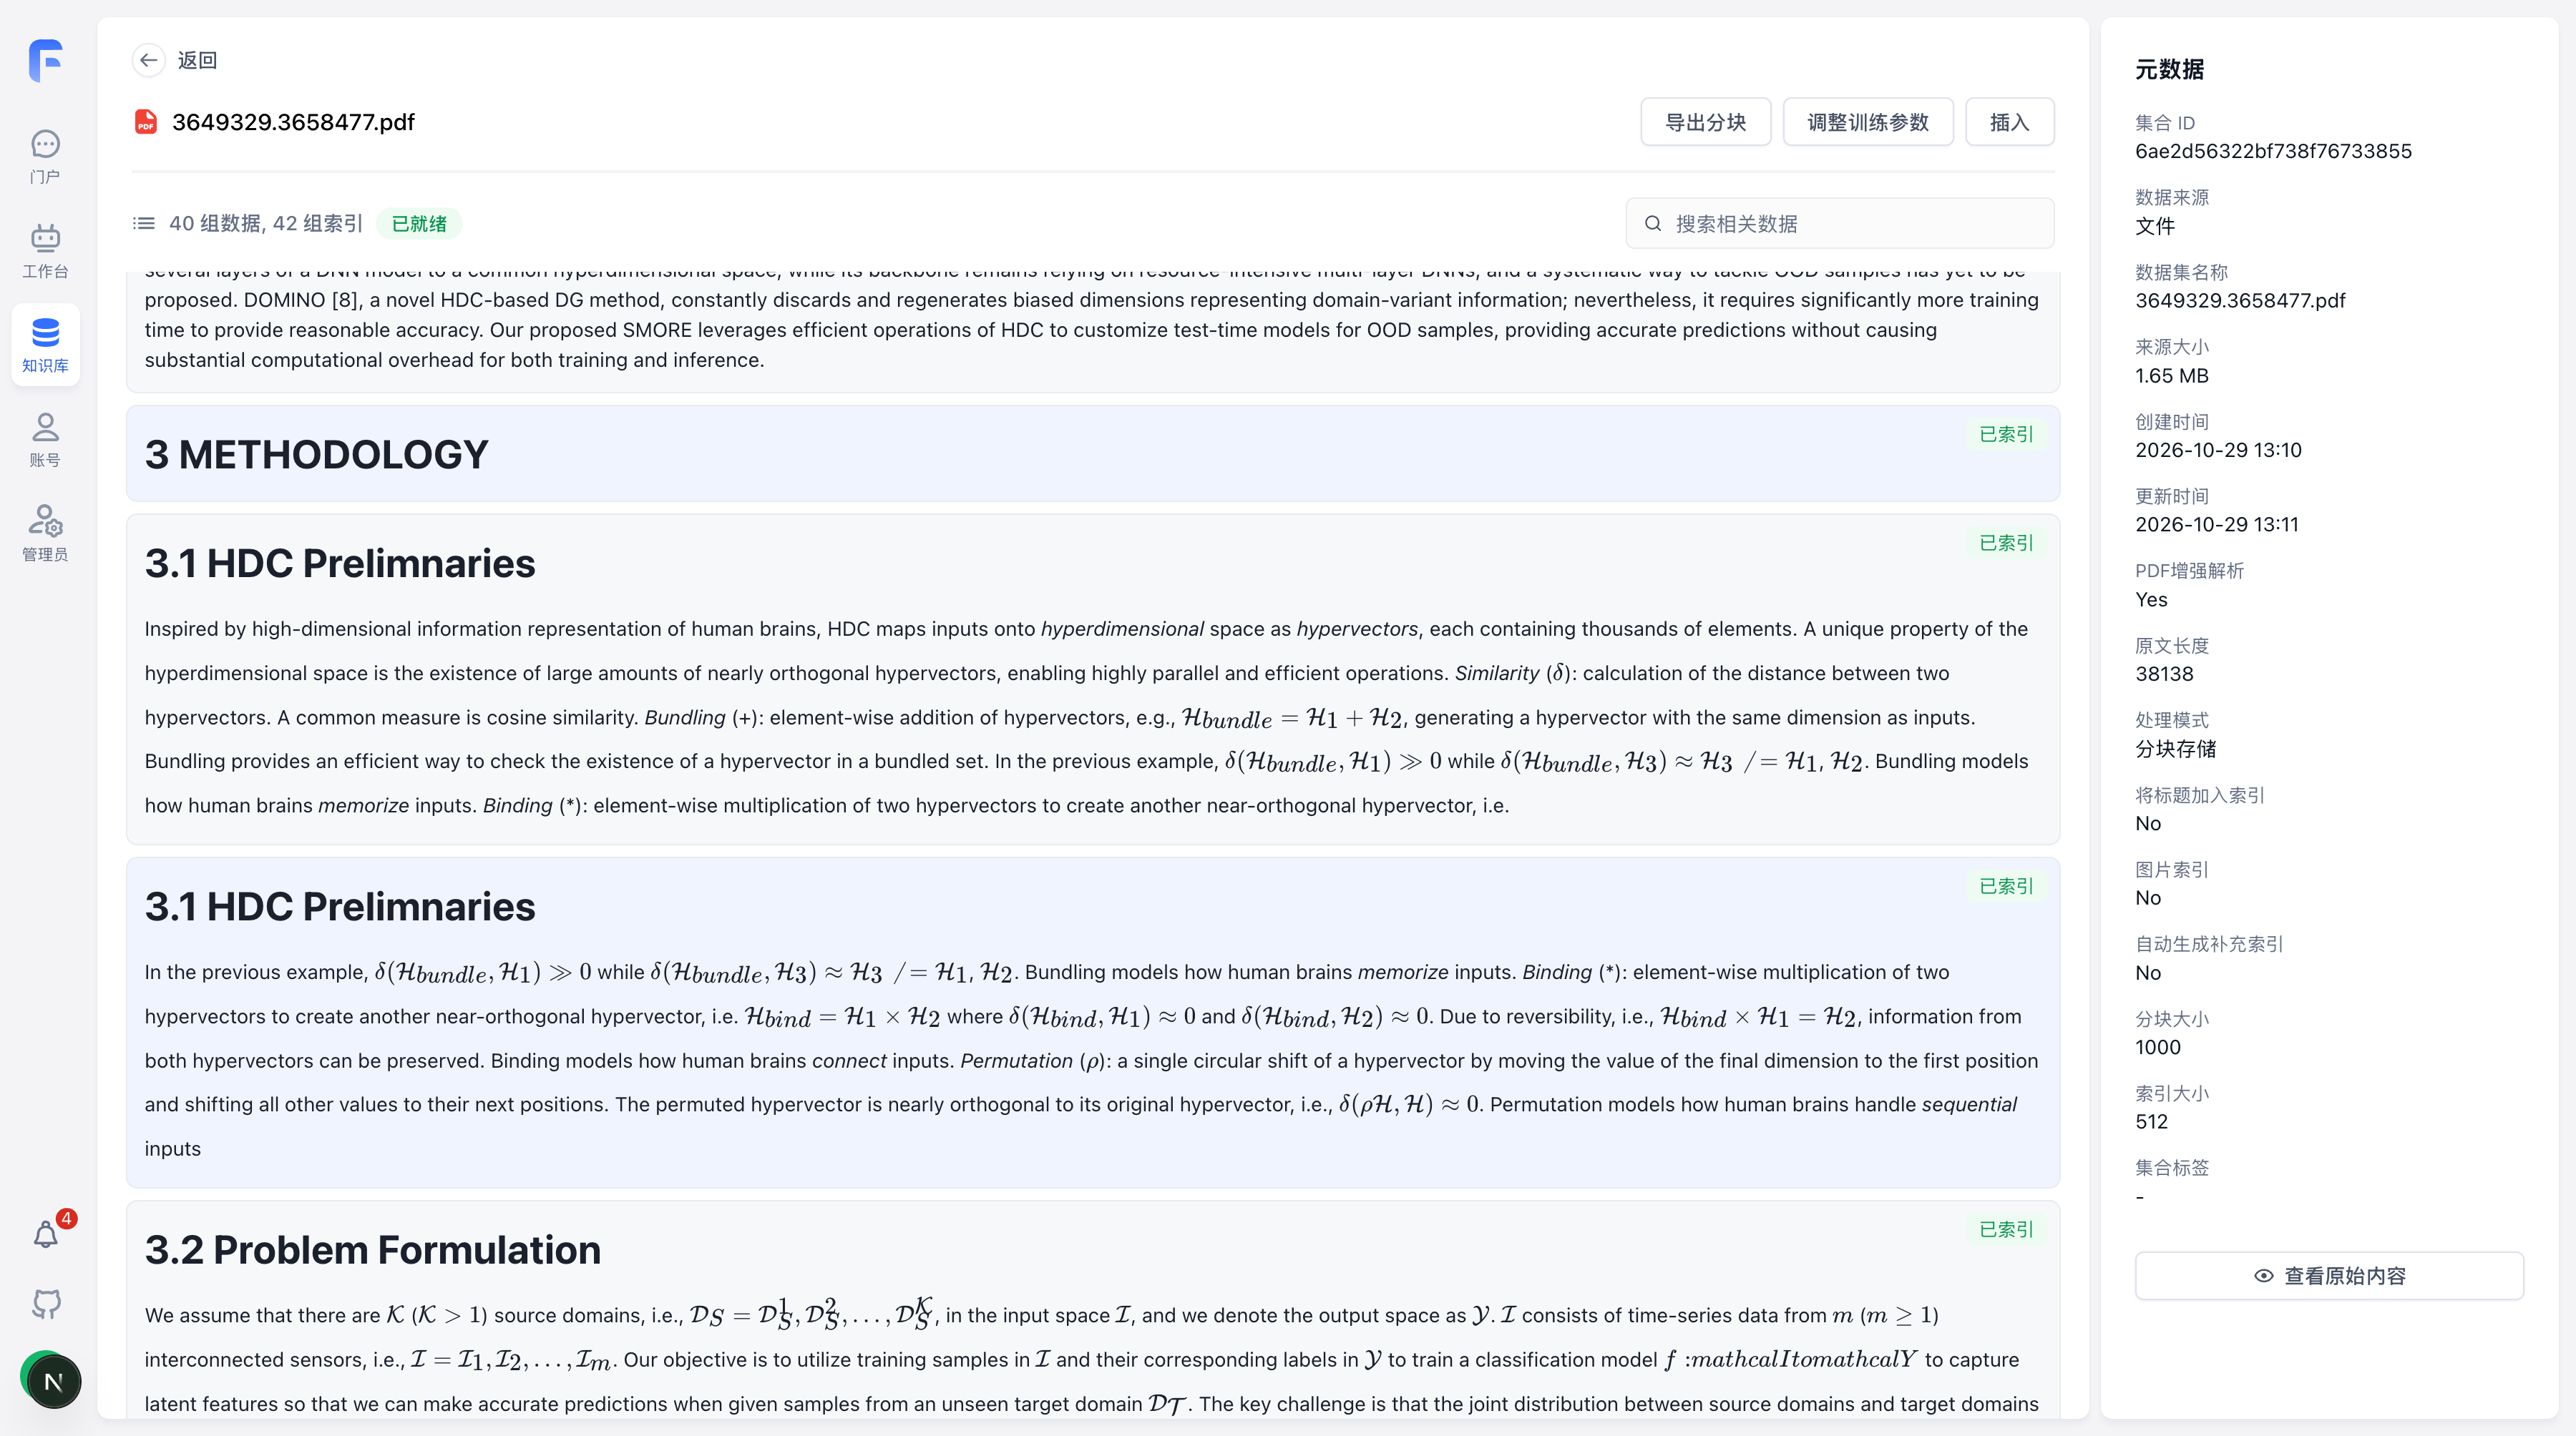Click update time 2026-10-29 13:11
The height and width of the screenshot is (1436, 2576).
coord(2216,525)
